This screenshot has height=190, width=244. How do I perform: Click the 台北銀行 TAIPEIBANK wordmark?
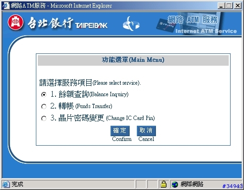[67, 23]
